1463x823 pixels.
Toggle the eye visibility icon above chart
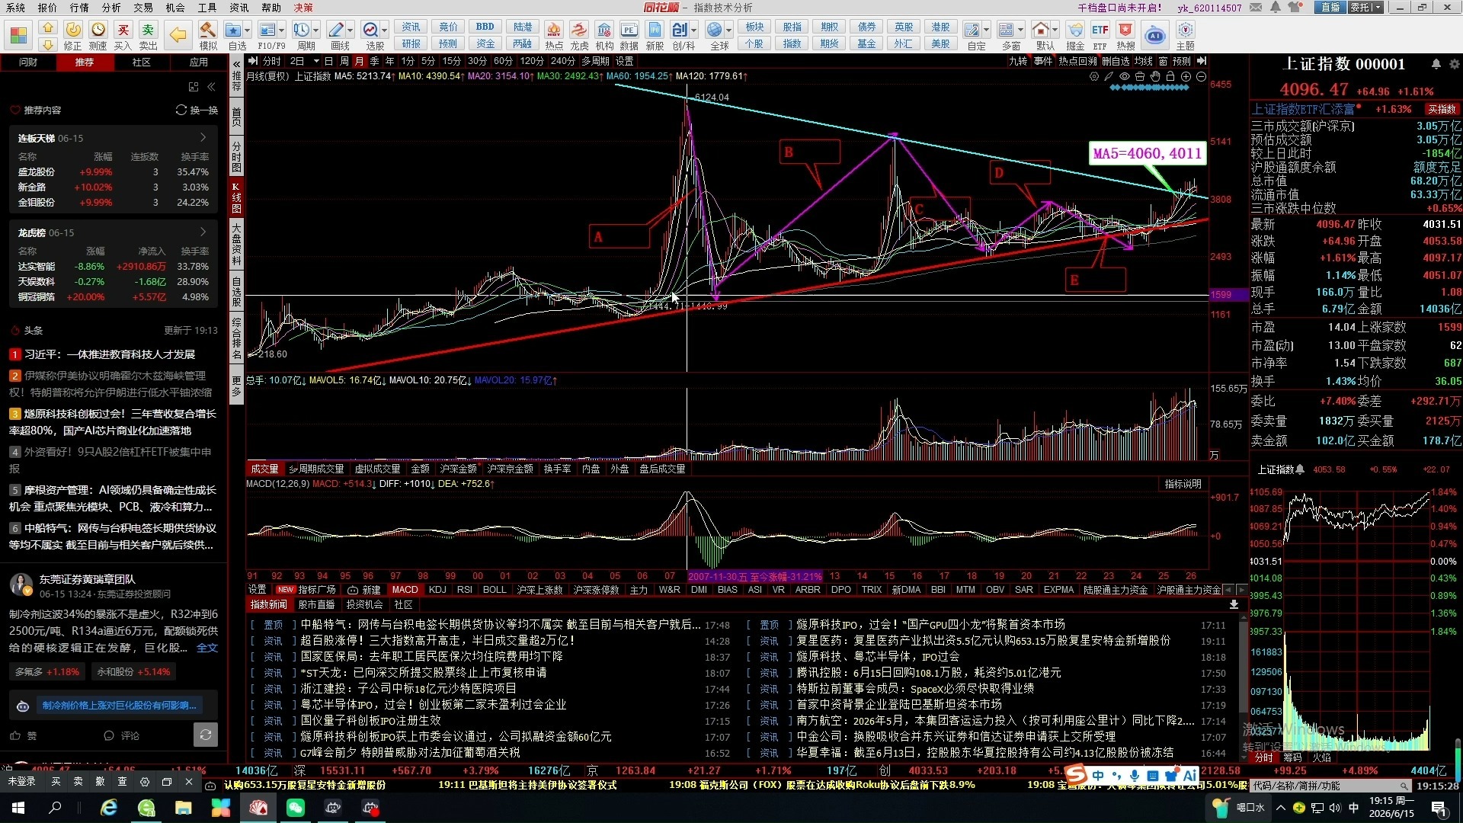click(x=1125, y=76)
